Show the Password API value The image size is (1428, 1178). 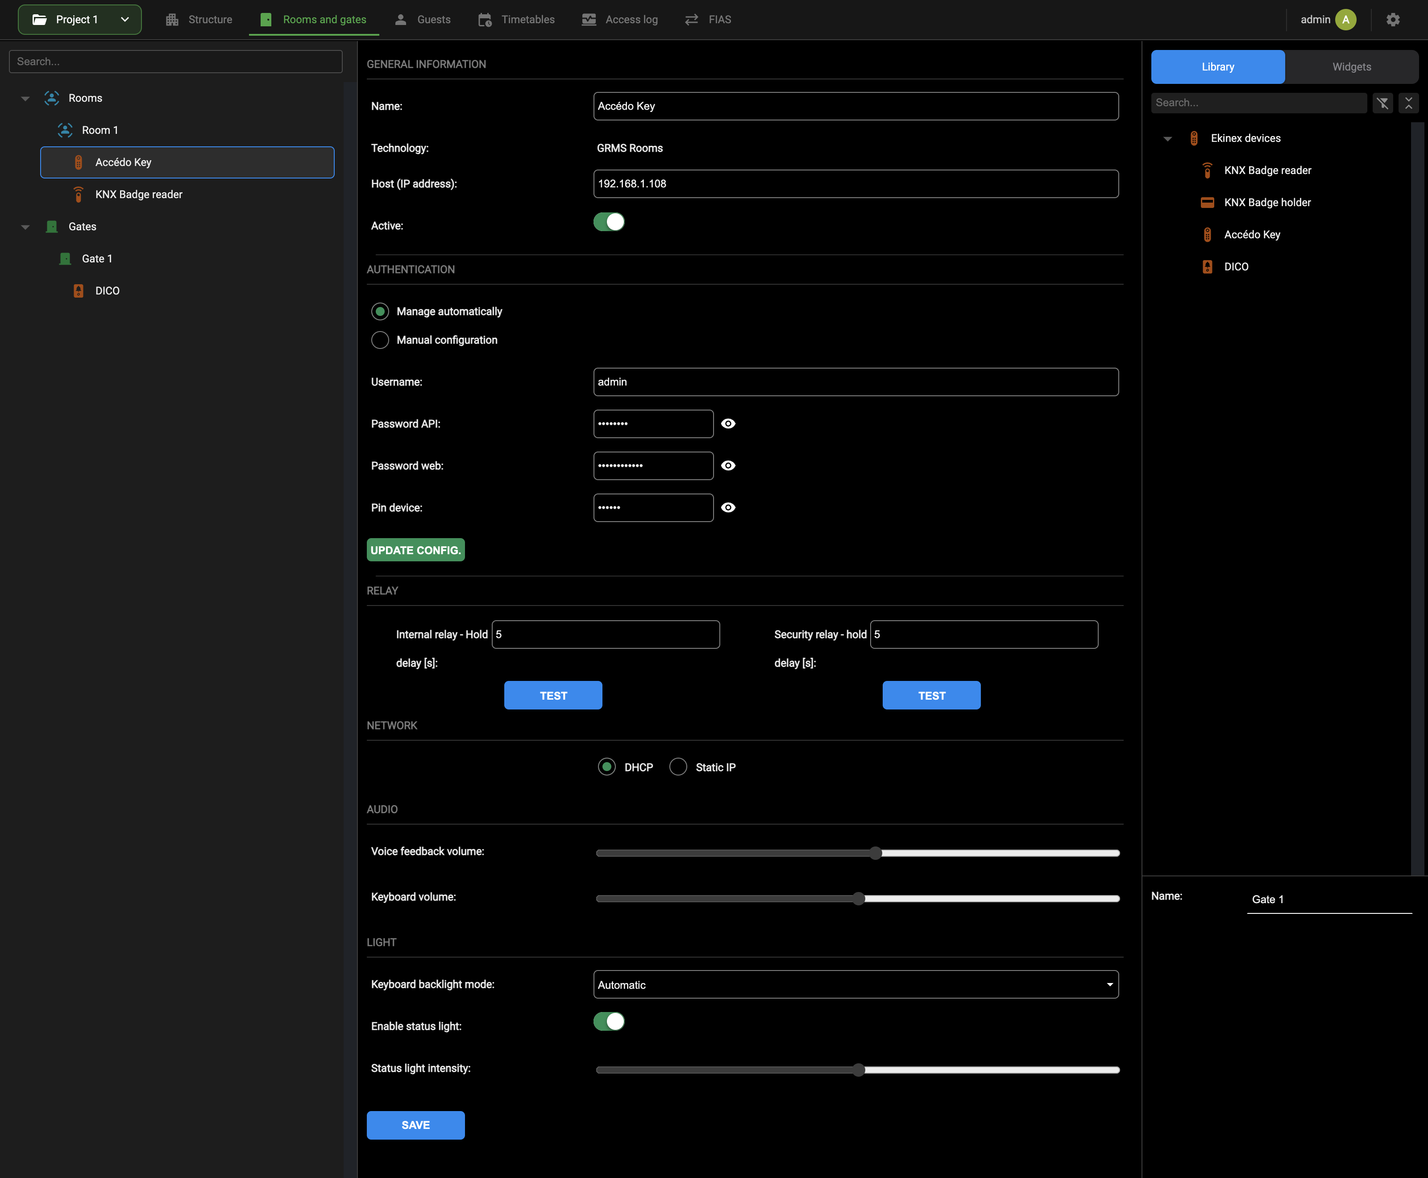tap(728, 423)
